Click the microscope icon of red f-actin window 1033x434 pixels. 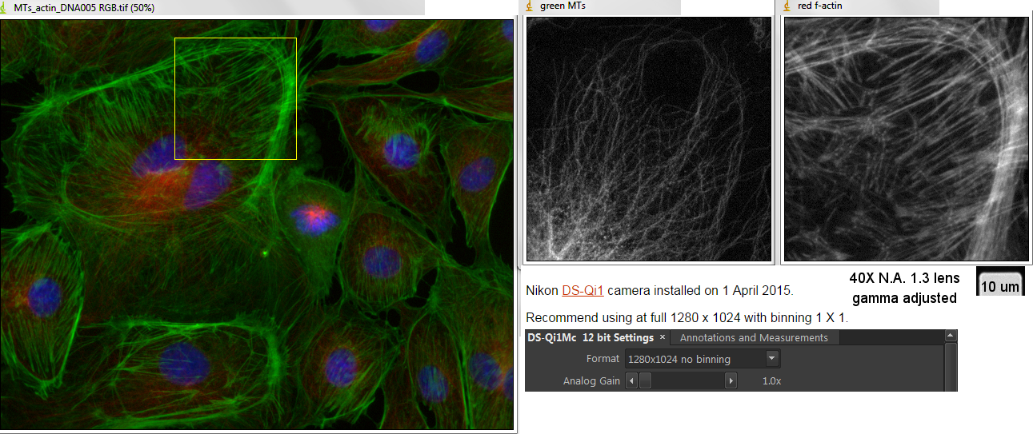pyautogui.click(x=788, y=6)
